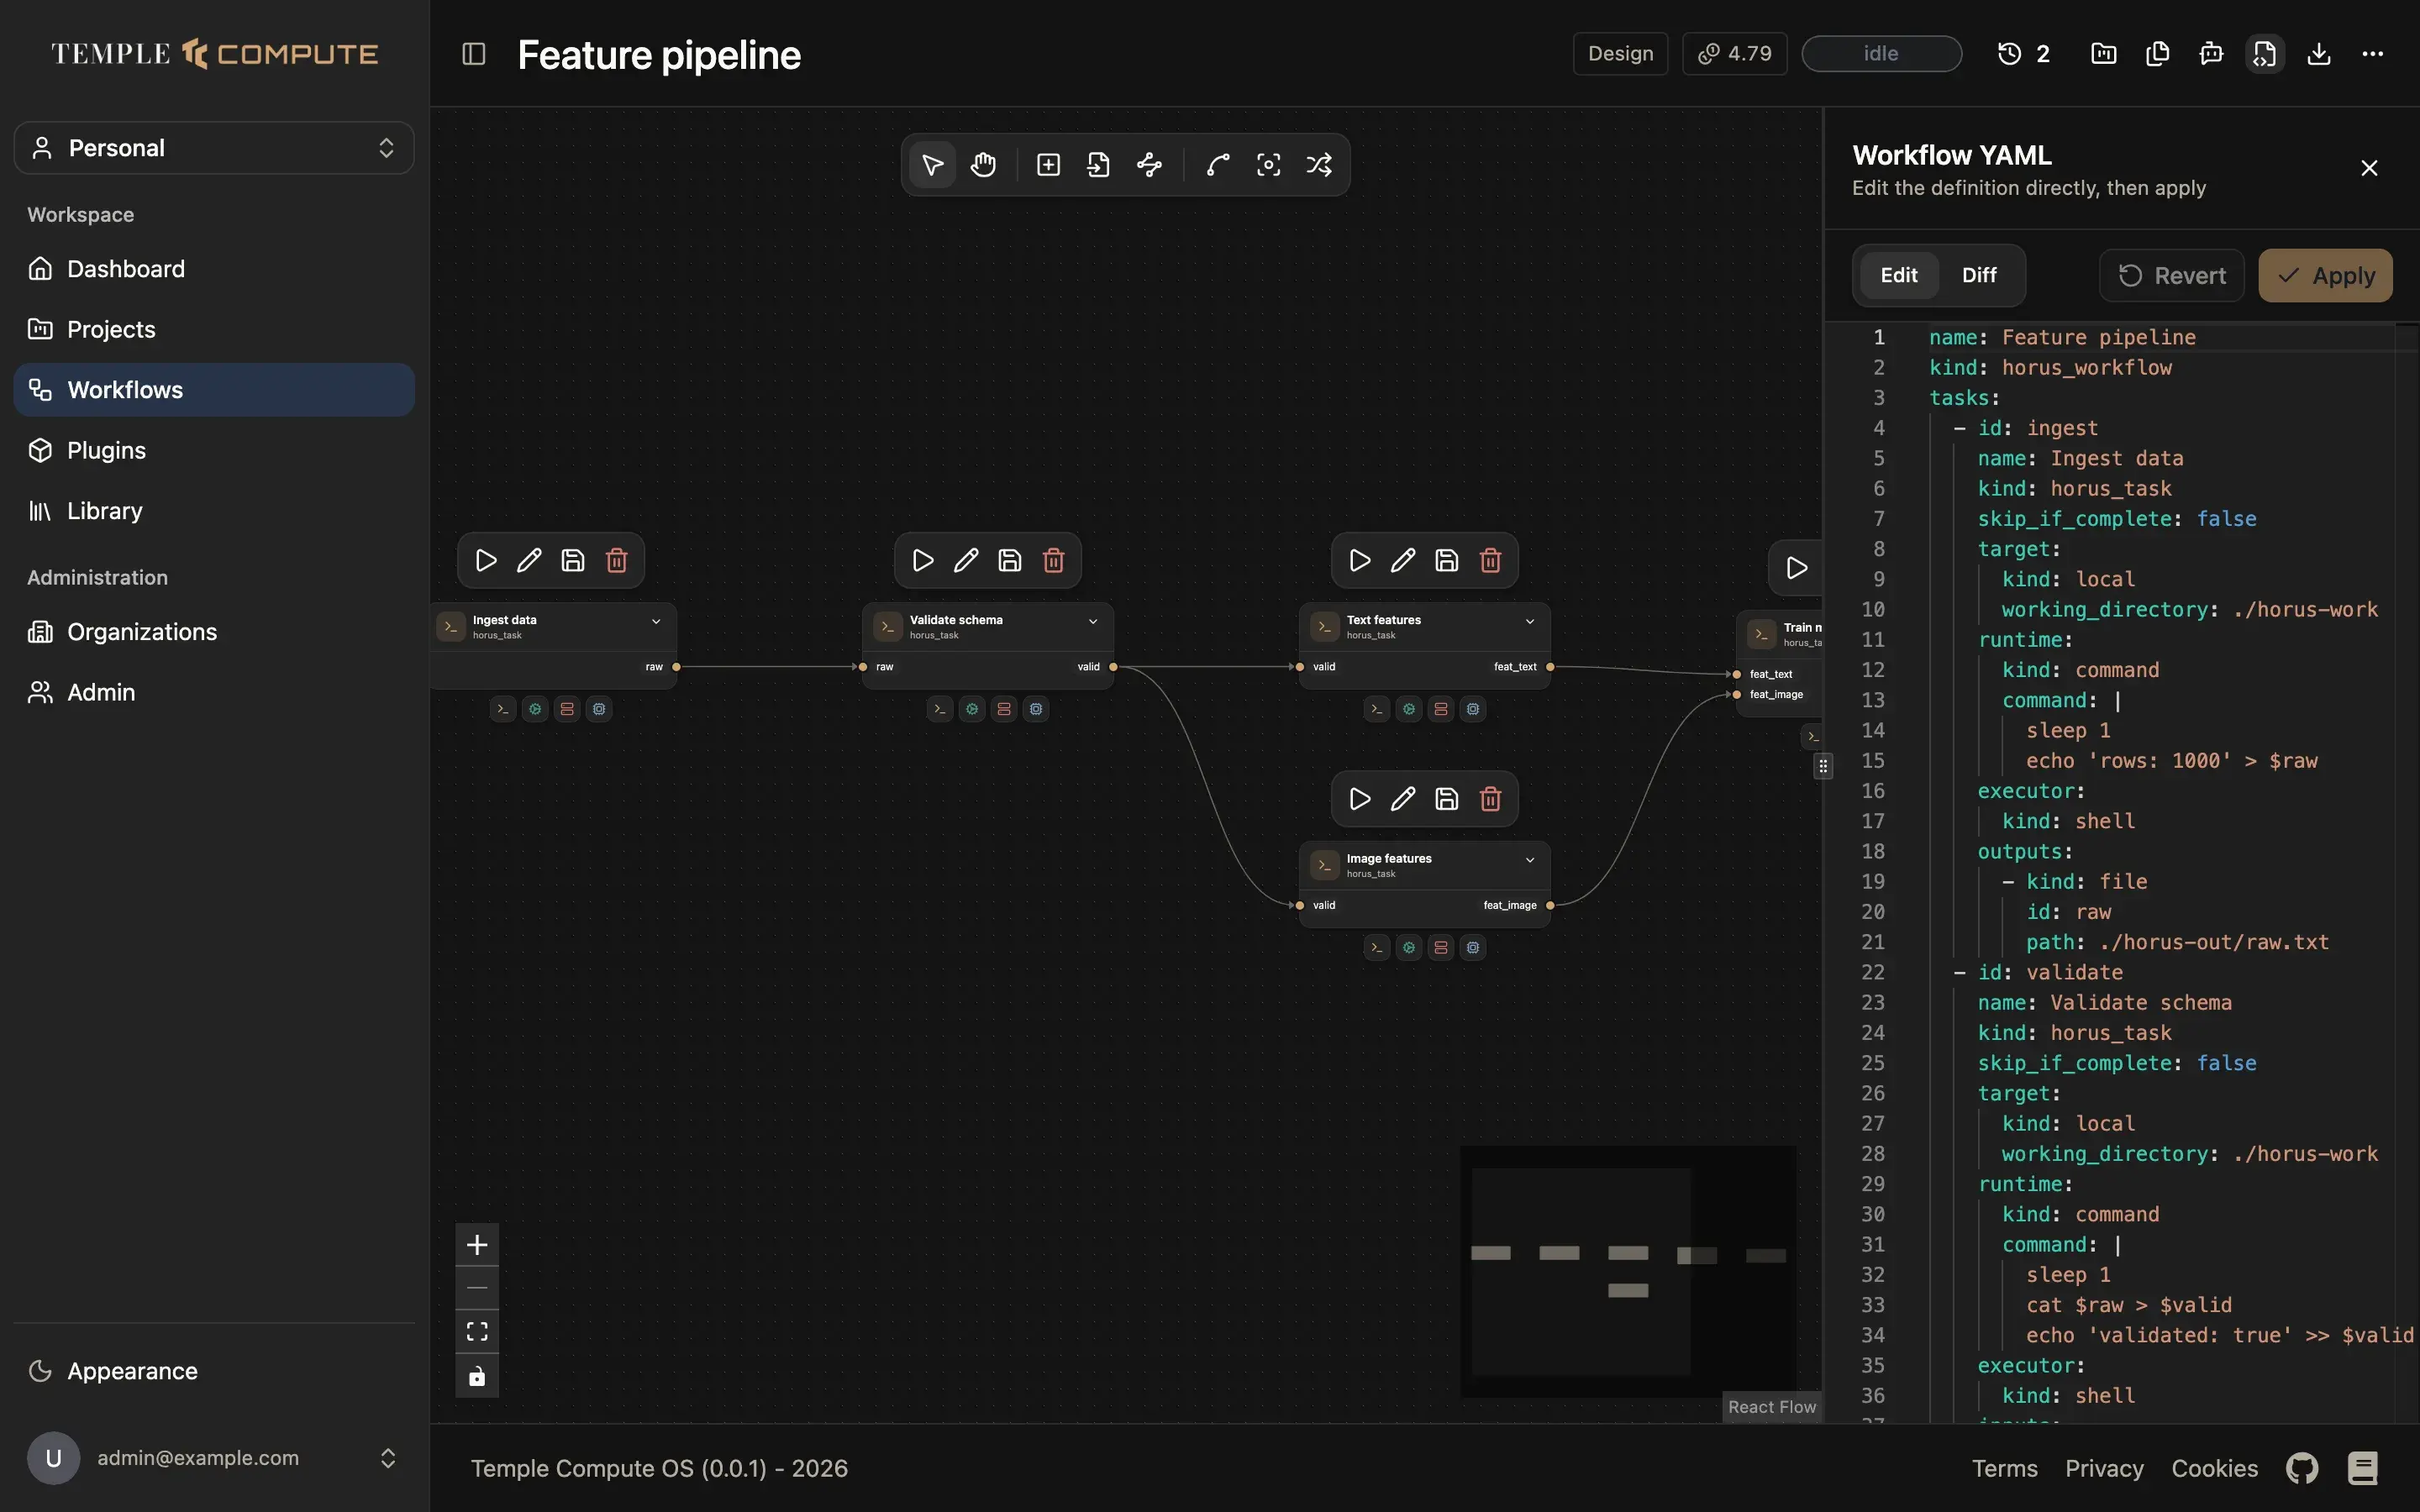Edit the Text features node
This screenshot has width=2420, height=1512.
pos(1403,561)
